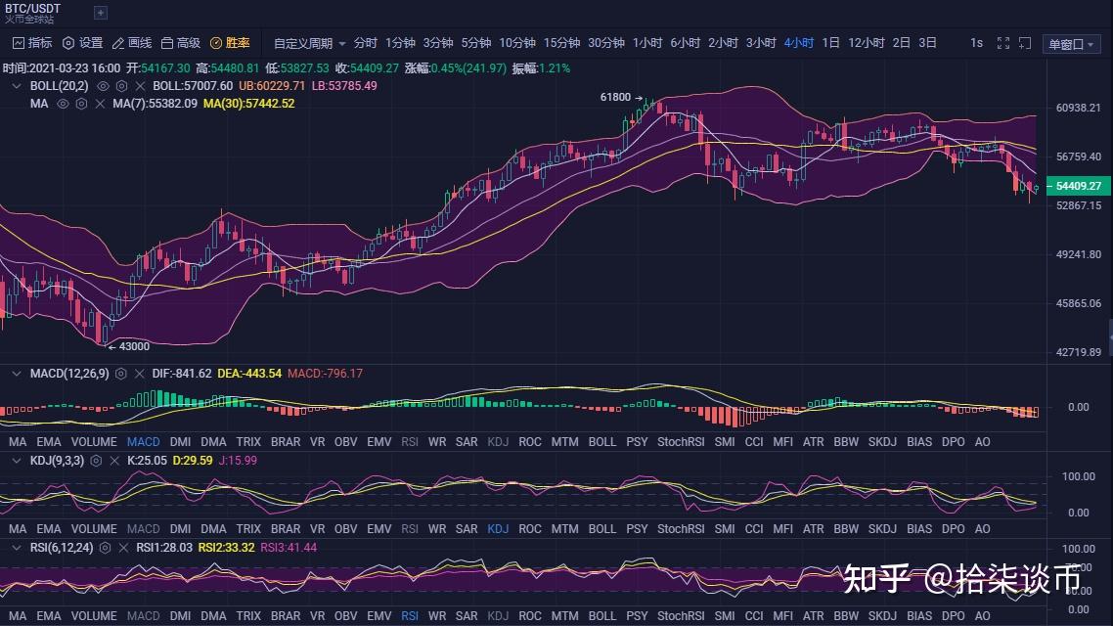The height and width of the screenshot is (626, 1113).
Task: Collapse the RSI panel chevron
Action: [17, 548]
